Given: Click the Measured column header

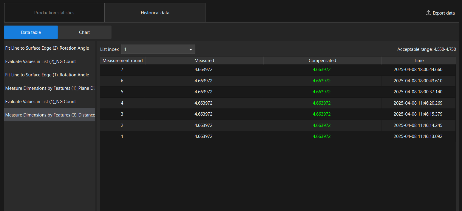Looking at the screenshot, I should 204,61.
